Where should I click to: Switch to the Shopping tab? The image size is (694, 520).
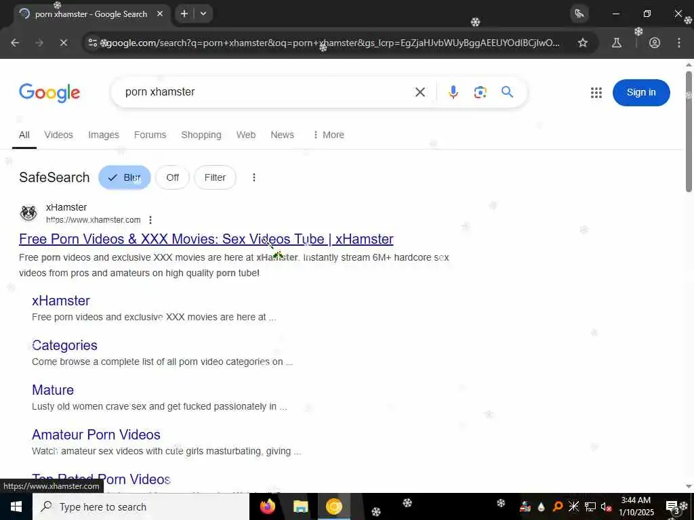[201, 135]
